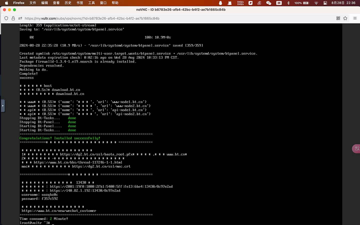Click the IPv6 panel address line
Image resolution: width=360 pixels, height=225 pixels.
(x=97, y=186)
